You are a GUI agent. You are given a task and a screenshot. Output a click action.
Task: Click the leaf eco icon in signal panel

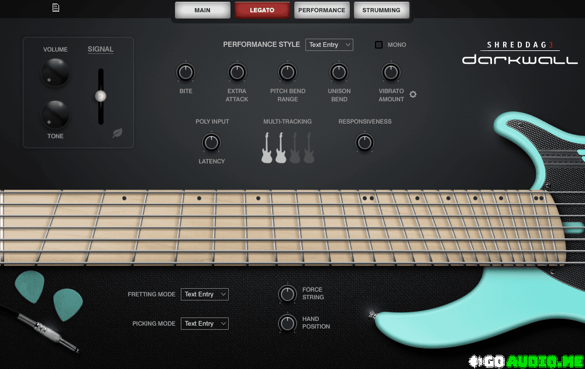(x=118, y=133)
